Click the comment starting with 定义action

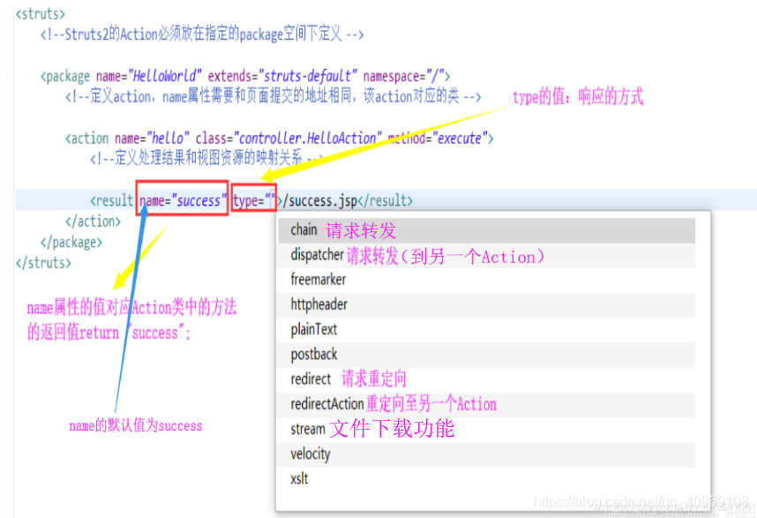tap(274, 96)
